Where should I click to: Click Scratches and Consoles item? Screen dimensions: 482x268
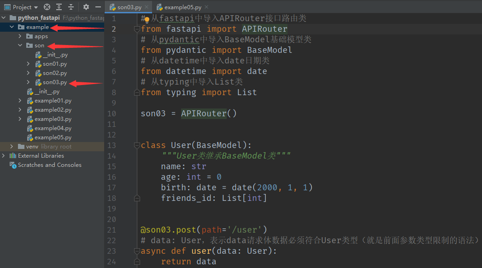pos(49,165)
